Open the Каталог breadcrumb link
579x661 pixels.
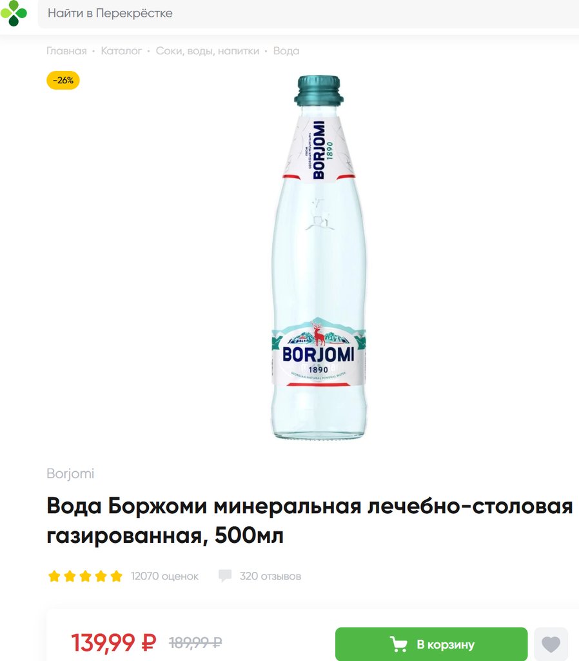121,51
